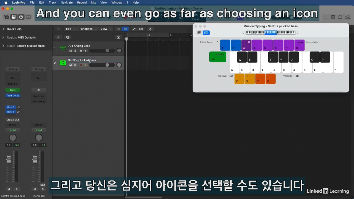Open the Note Pads icon at top right
Screen dimensions: 354x199
(x=333, y=17)
